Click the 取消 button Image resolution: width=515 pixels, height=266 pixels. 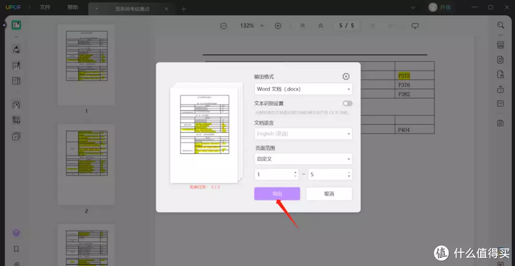(329, 194)
